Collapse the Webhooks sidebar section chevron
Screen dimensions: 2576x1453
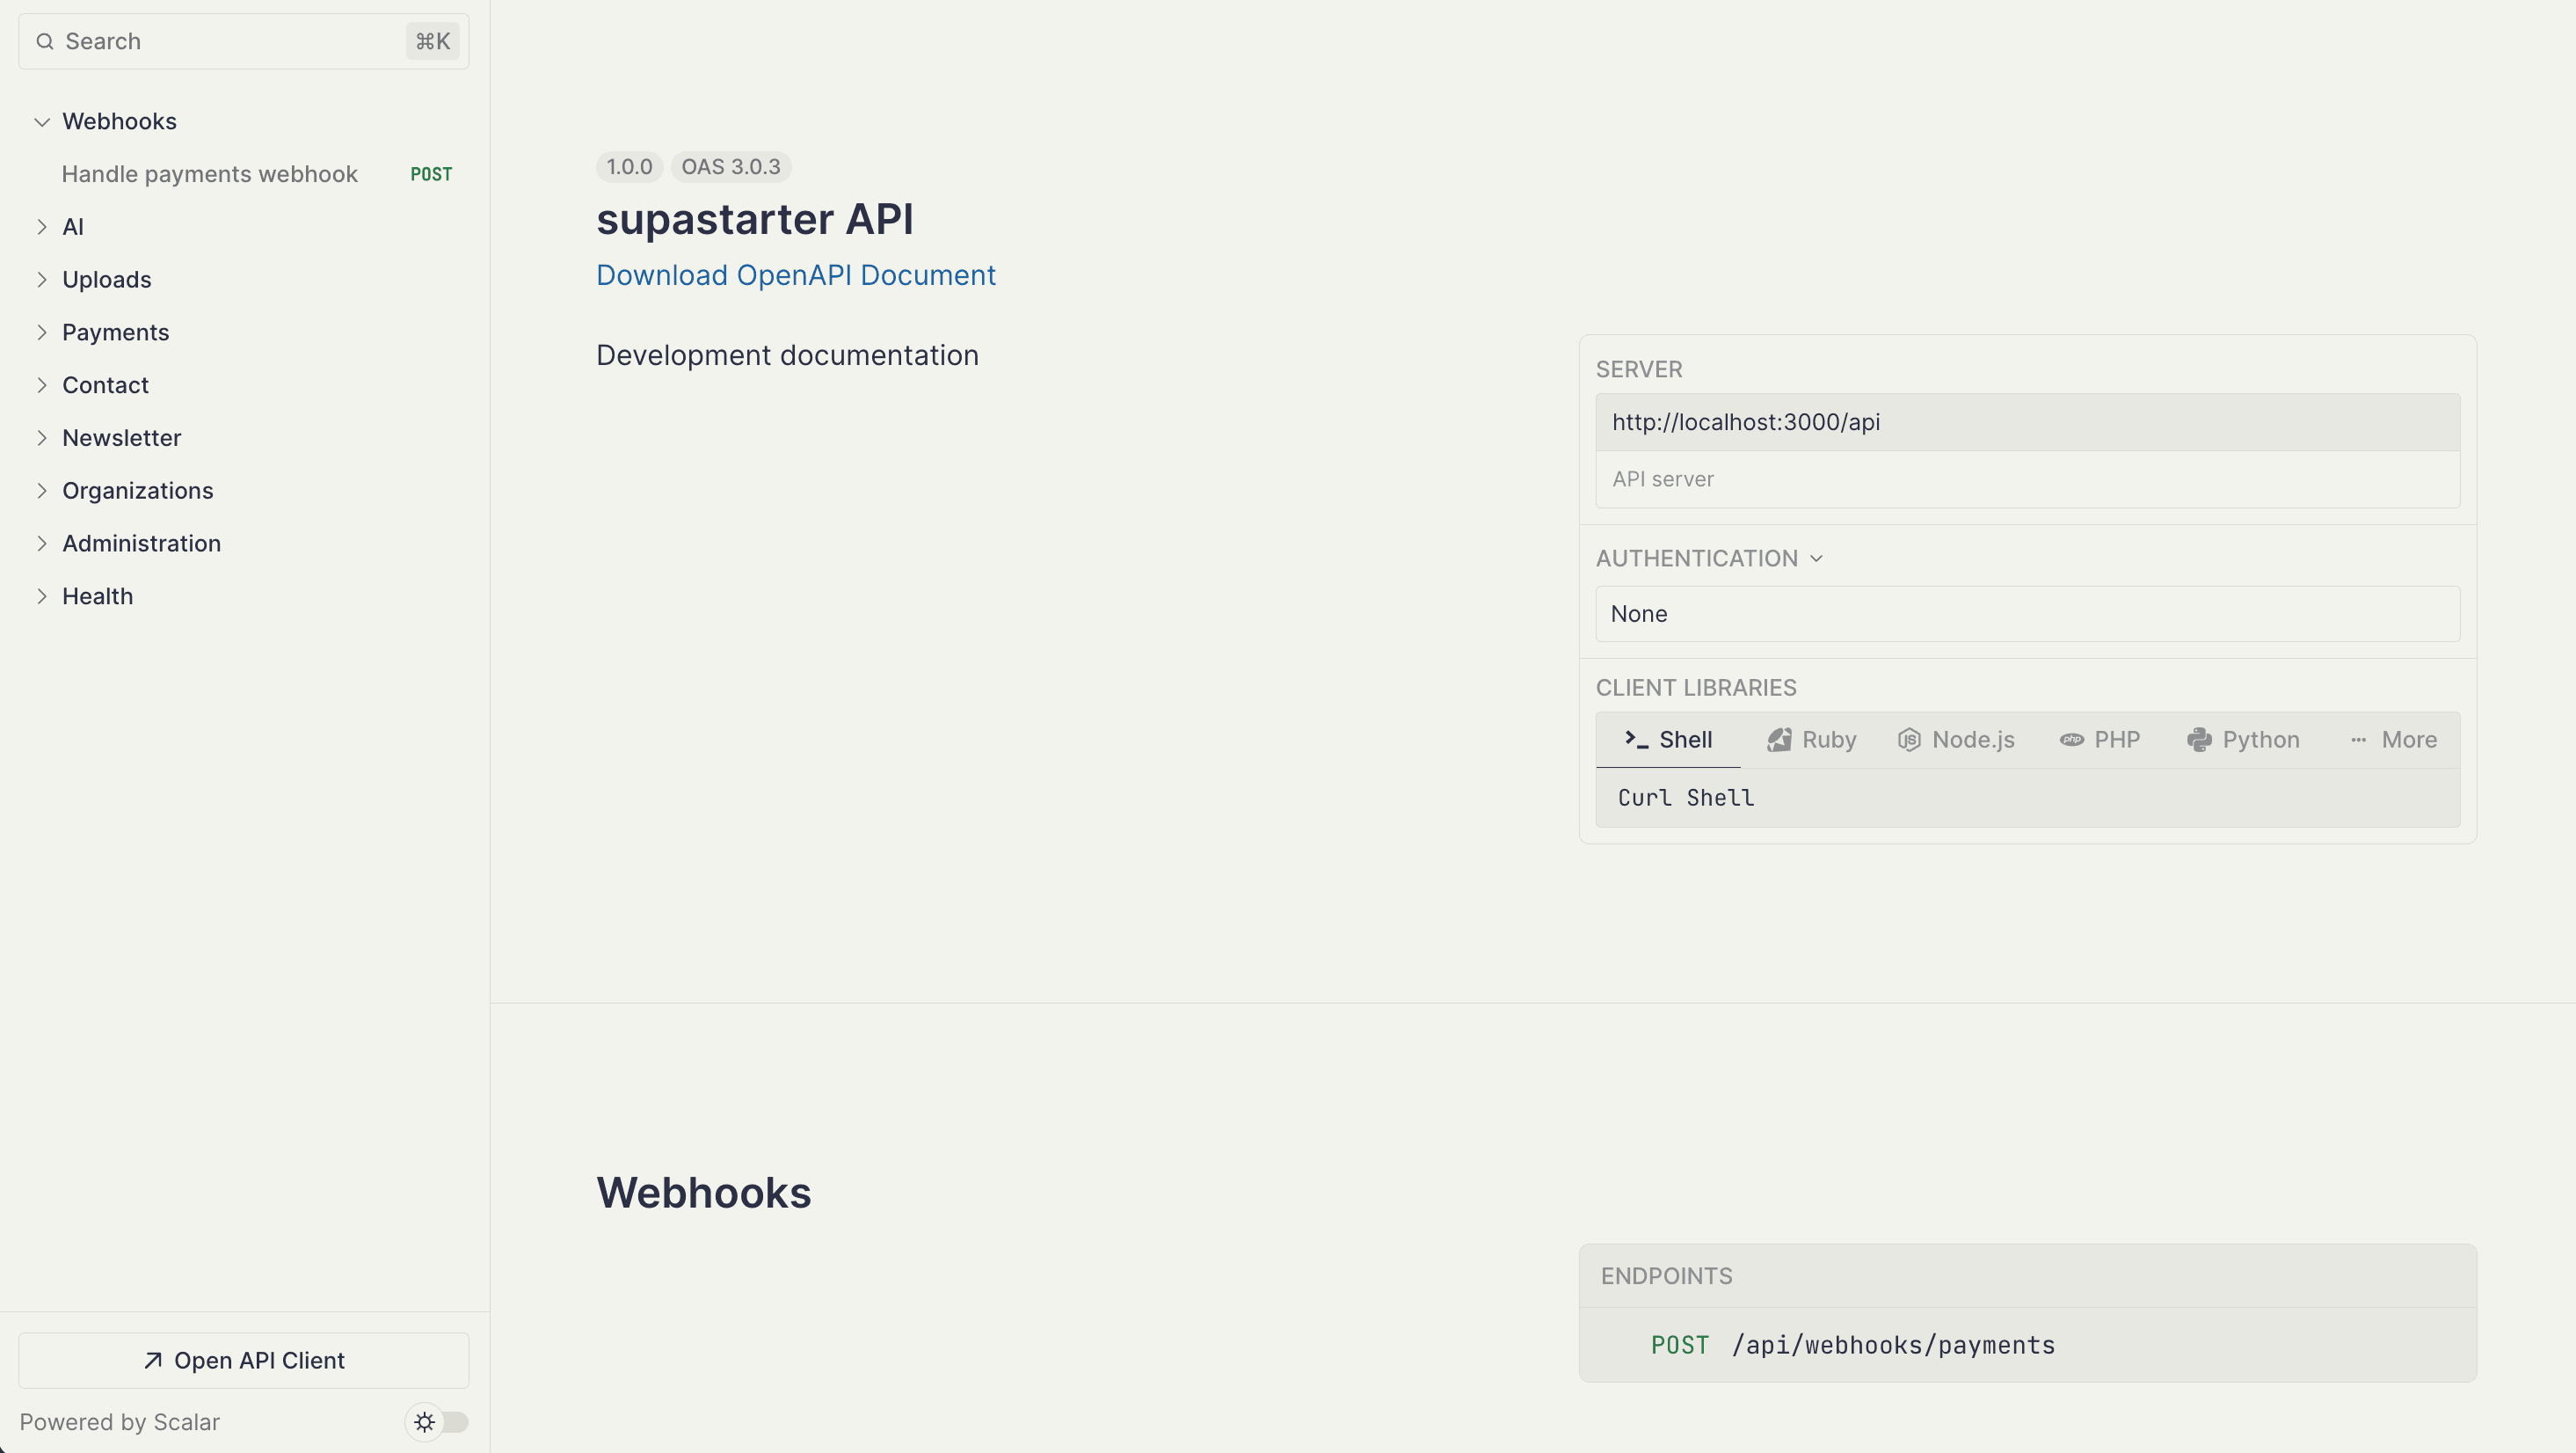(42, 122)
